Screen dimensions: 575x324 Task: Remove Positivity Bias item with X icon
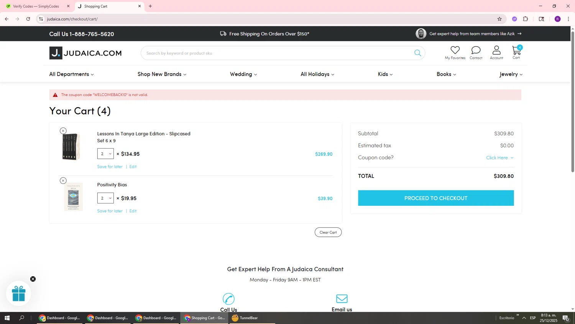[x=63, y=181]
